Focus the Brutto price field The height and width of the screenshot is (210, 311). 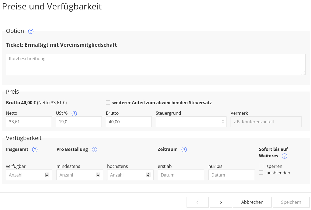point(129,122)
